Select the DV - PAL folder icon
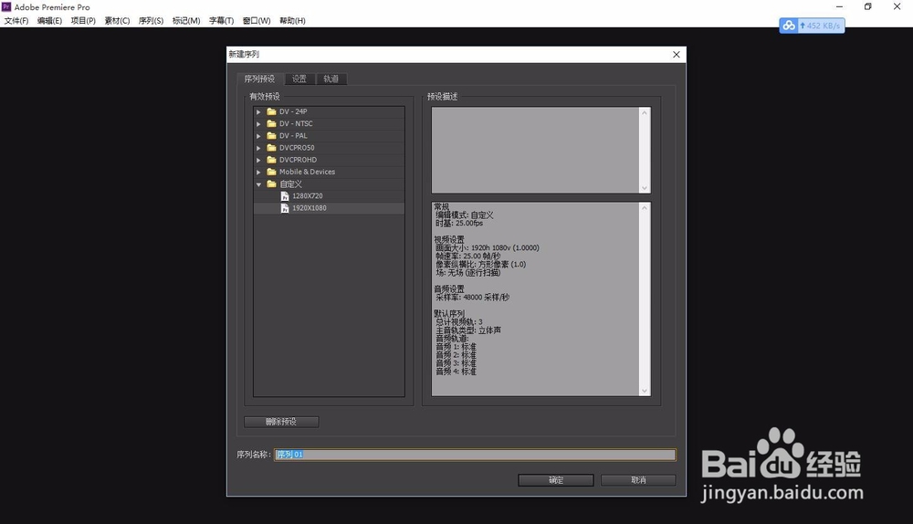The image size is (913, 524). click(271, 136)
